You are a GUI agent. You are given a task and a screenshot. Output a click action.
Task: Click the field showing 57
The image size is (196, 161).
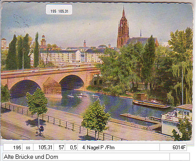tap(60, 148)
